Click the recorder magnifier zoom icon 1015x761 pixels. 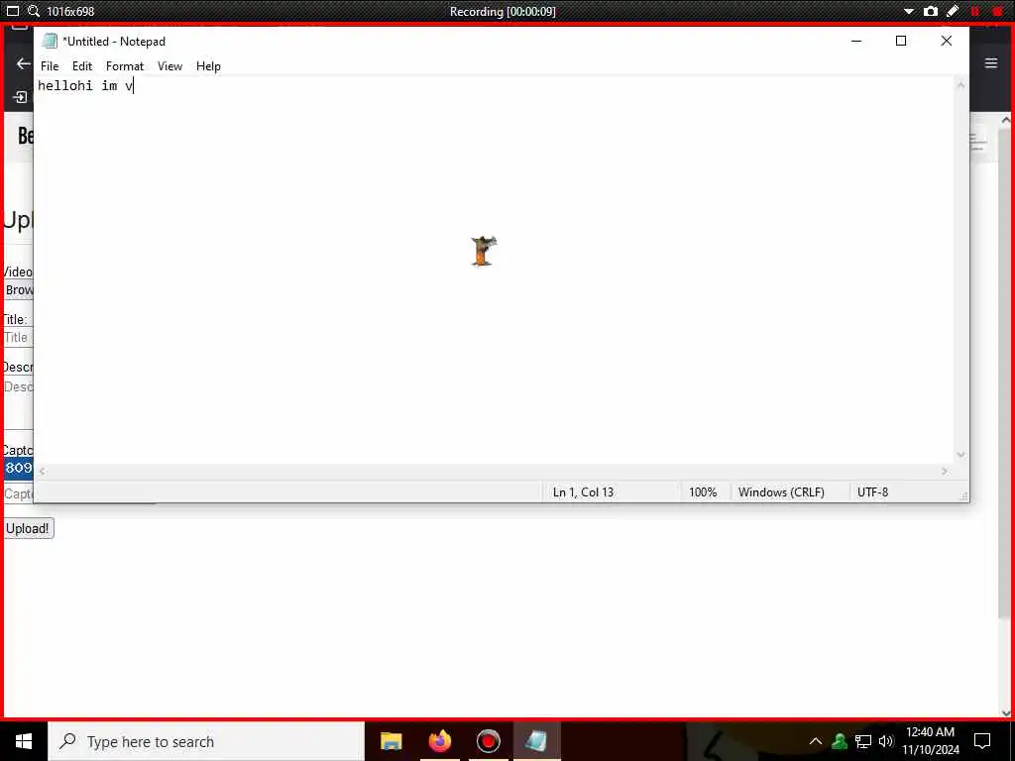[34, 11]
